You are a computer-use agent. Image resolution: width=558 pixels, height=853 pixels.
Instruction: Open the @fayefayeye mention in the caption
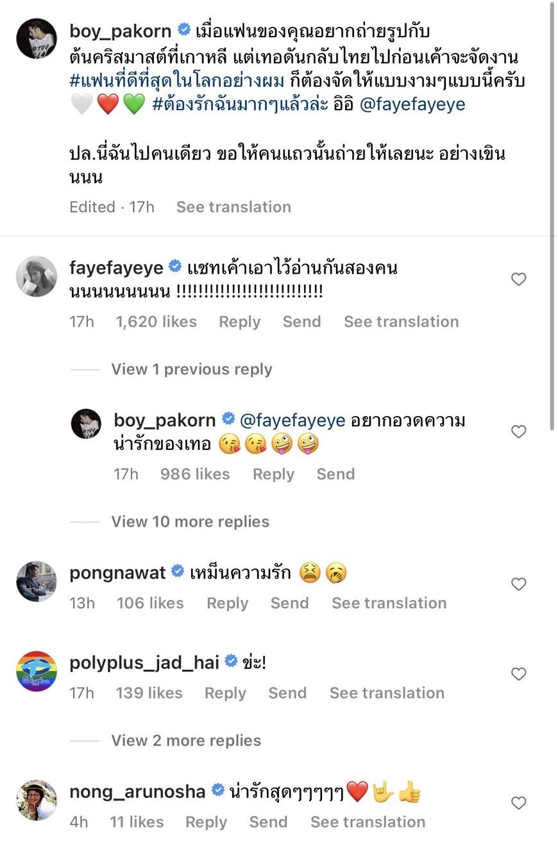[412, 104]
